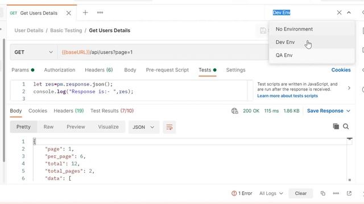The width and height of the screenshot is (364, 204).
Task: Open the Pre-request Script tab
Action: pos(167,70)
